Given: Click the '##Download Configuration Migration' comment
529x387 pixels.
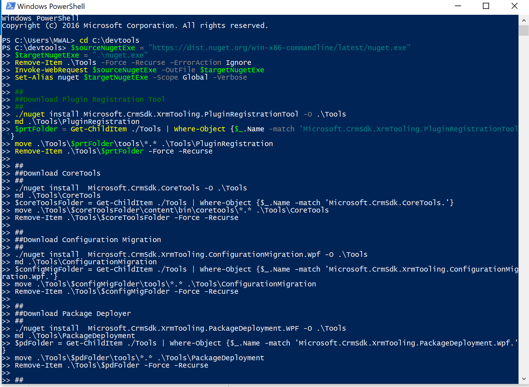Looking at the screenshot, I should pos(87,239).
